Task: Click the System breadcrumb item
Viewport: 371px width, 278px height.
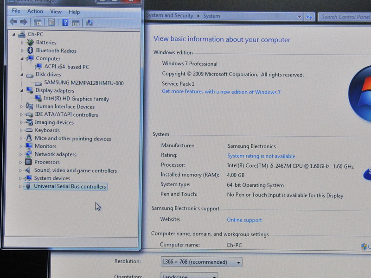Action: coord(211,16)
